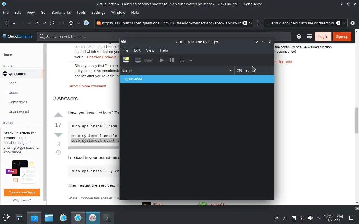Image resolution: width=359 pixels, height=224 pixels.
Task: Open Edit menu in Virtual Machine Manager
Action: pyautogui.click(x=137, y=50)
